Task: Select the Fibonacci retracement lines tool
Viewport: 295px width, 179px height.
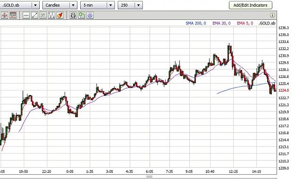Action: [x=43, y=16]
